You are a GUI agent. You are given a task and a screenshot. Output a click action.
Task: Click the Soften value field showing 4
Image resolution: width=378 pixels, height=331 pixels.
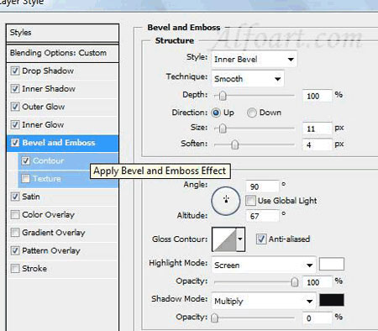(x=318, y=145)
